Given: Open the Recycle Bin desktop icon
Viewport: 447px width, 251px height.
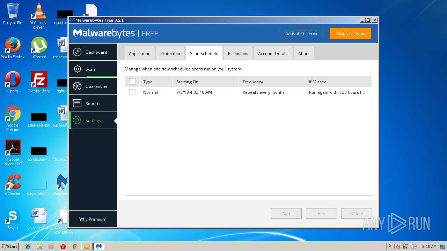Looking at the screenshot, I should (x=13, y=14).
